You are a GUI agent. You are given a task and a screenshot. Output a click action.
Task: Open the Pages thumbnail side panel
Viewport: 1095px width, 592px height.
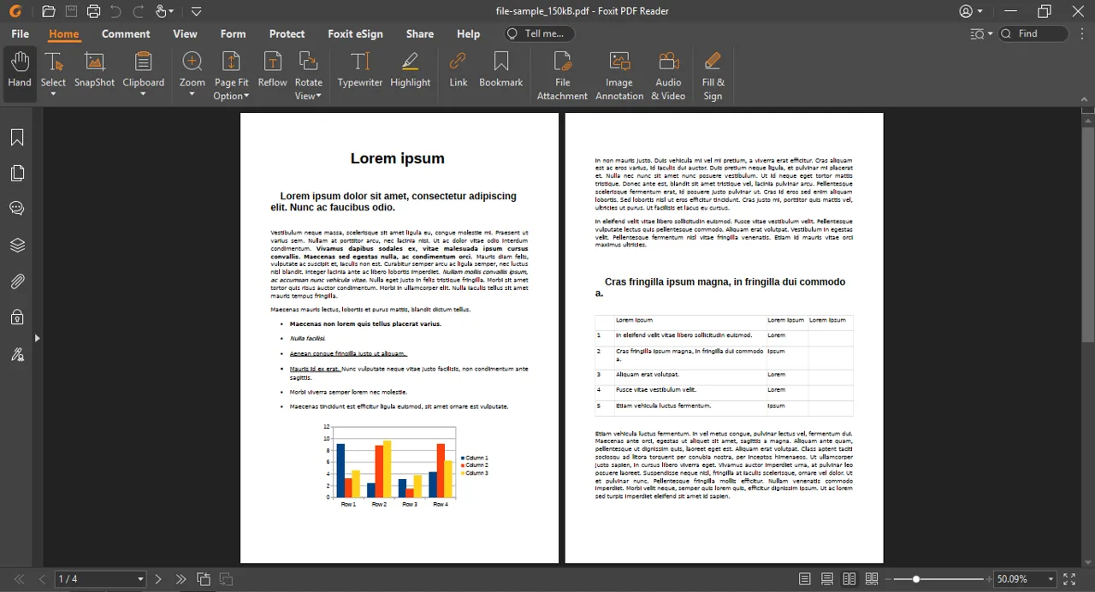17,174
